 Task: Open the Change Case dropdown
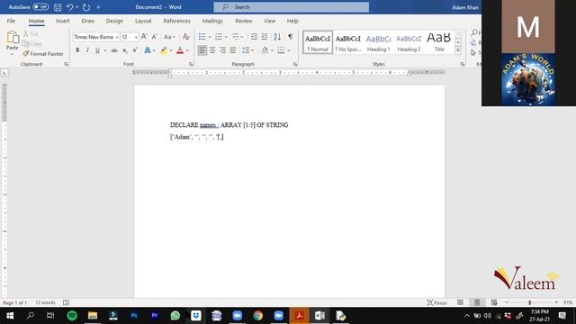point(169,37)
